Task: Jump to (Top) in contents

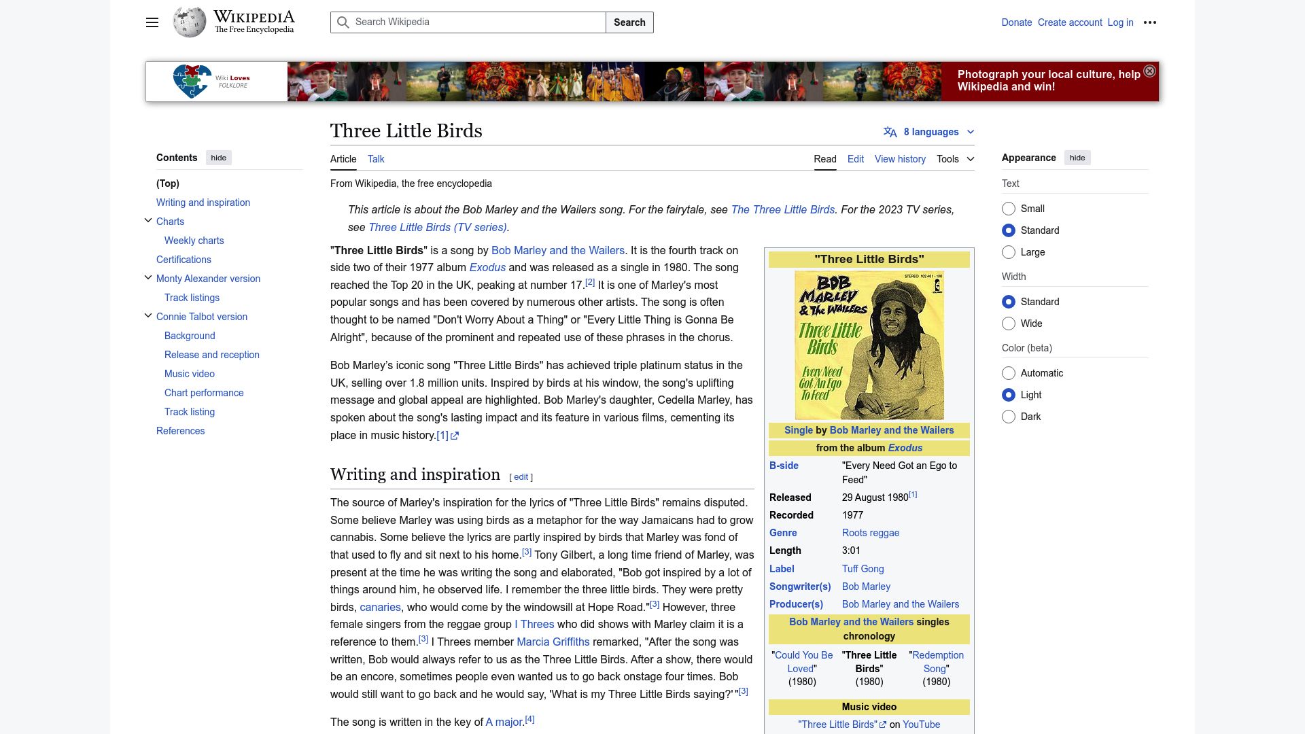Action: coord(168,183)
